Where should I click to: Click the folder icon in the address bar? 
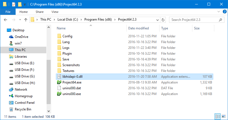(x=33, y=19)
